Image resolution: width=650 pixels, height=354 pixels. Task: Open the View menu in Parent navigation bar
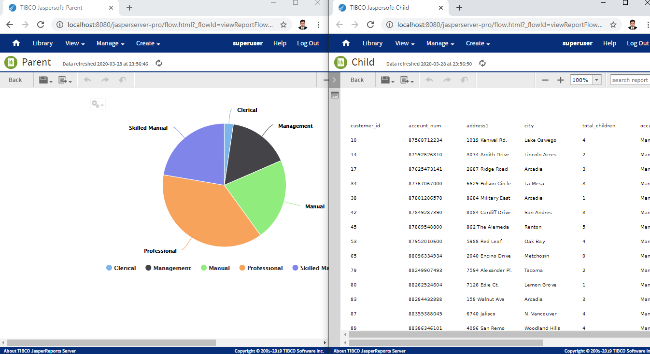click(74, 43)
